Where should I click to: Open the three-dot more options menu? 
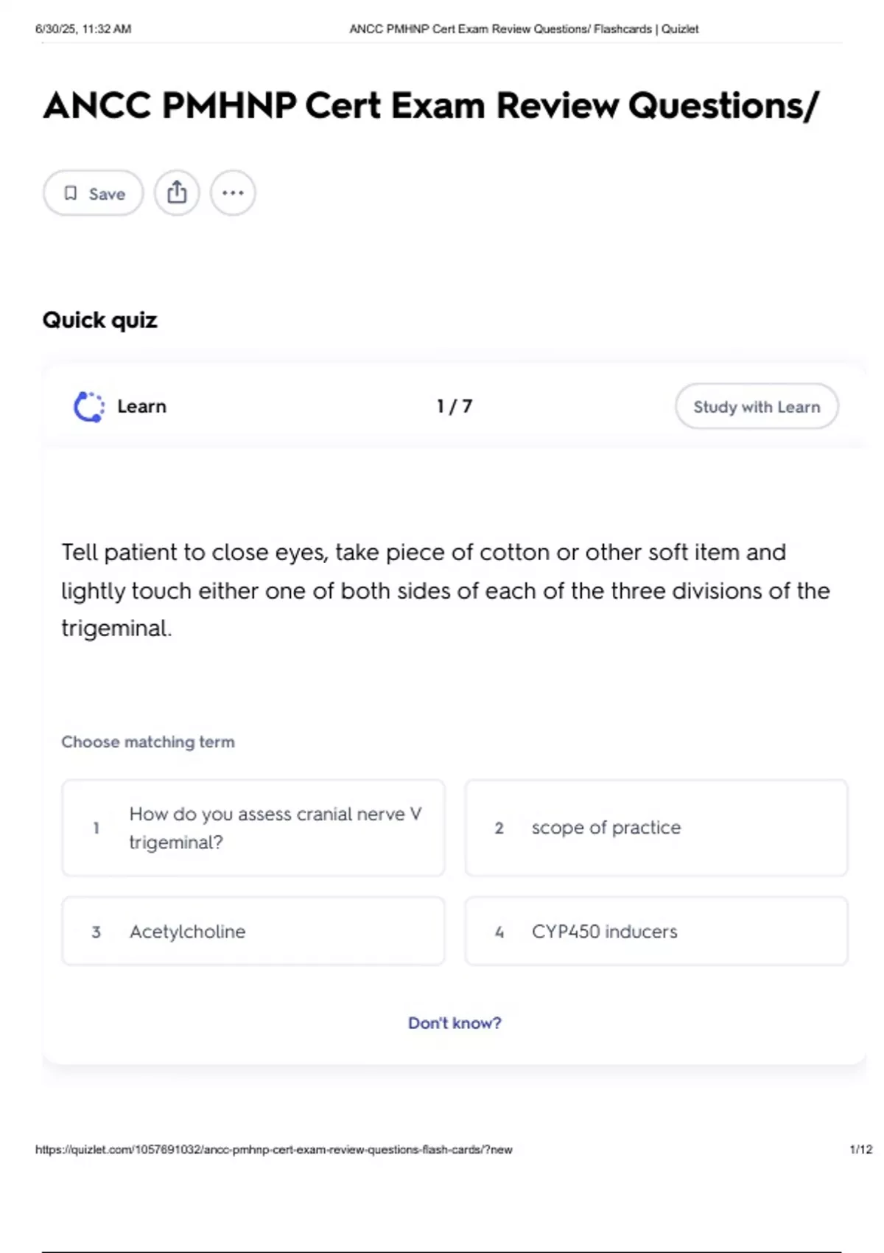click(x=233, y=193)
